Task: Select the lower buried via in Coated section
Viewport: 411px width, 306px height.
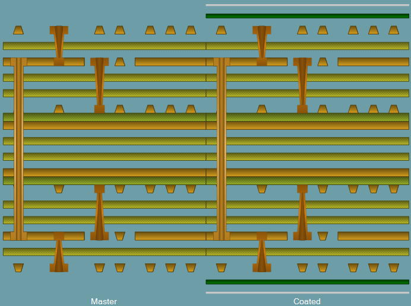Action: pos(302,212)
